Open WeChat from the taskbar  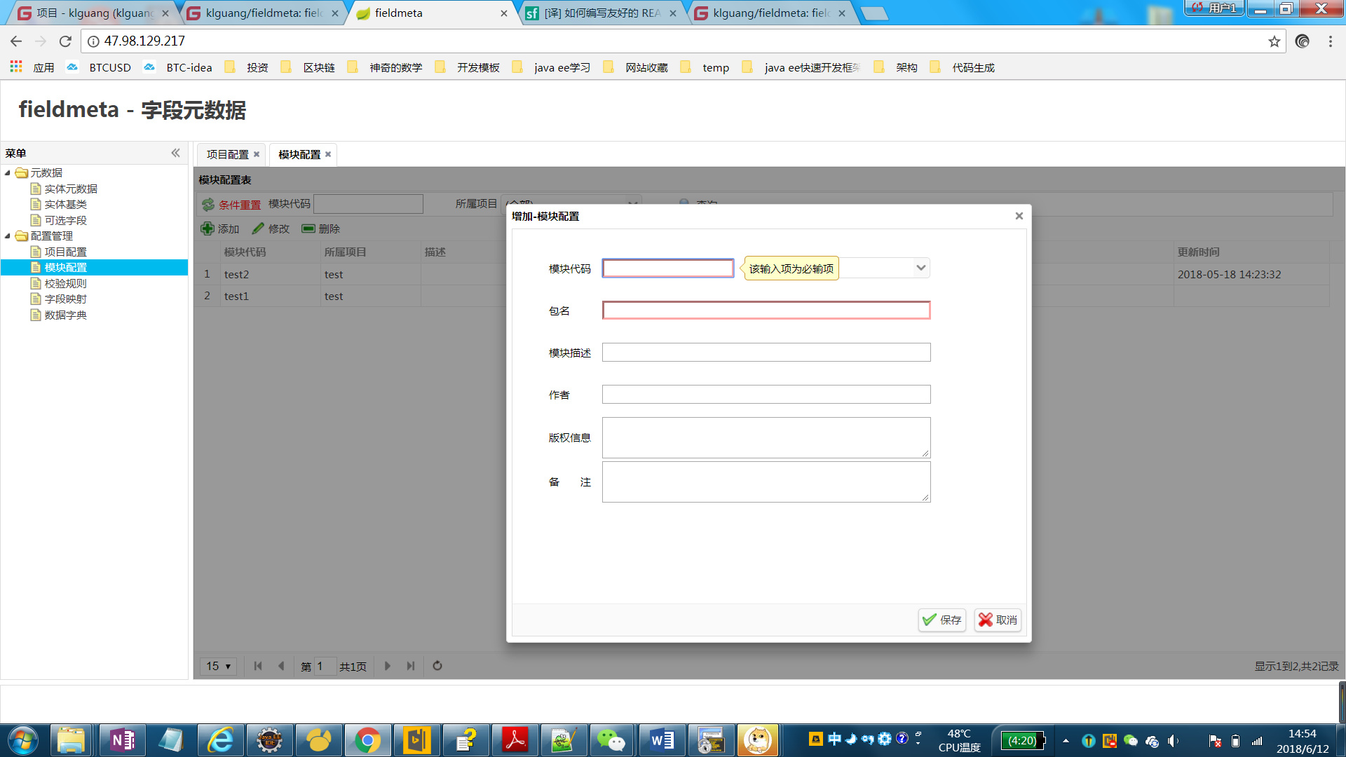click(x=611, y=740)
